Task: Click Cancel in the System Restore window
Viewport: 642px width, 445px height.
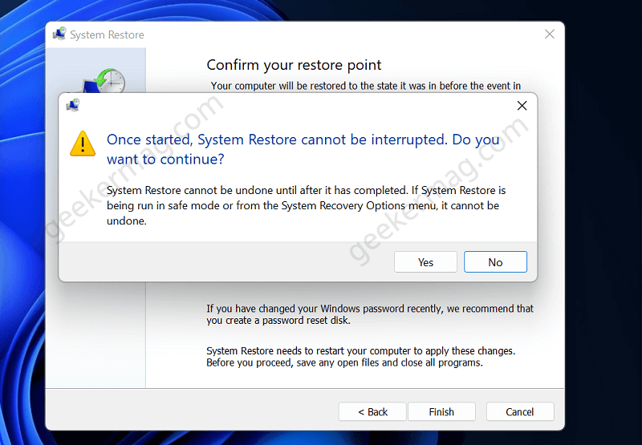Action: (x=520, y=411)
